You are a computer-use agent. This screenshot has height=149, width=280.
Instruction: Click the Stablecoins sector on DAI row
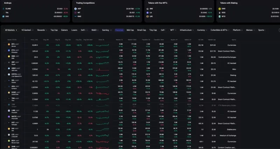point(231,129)
